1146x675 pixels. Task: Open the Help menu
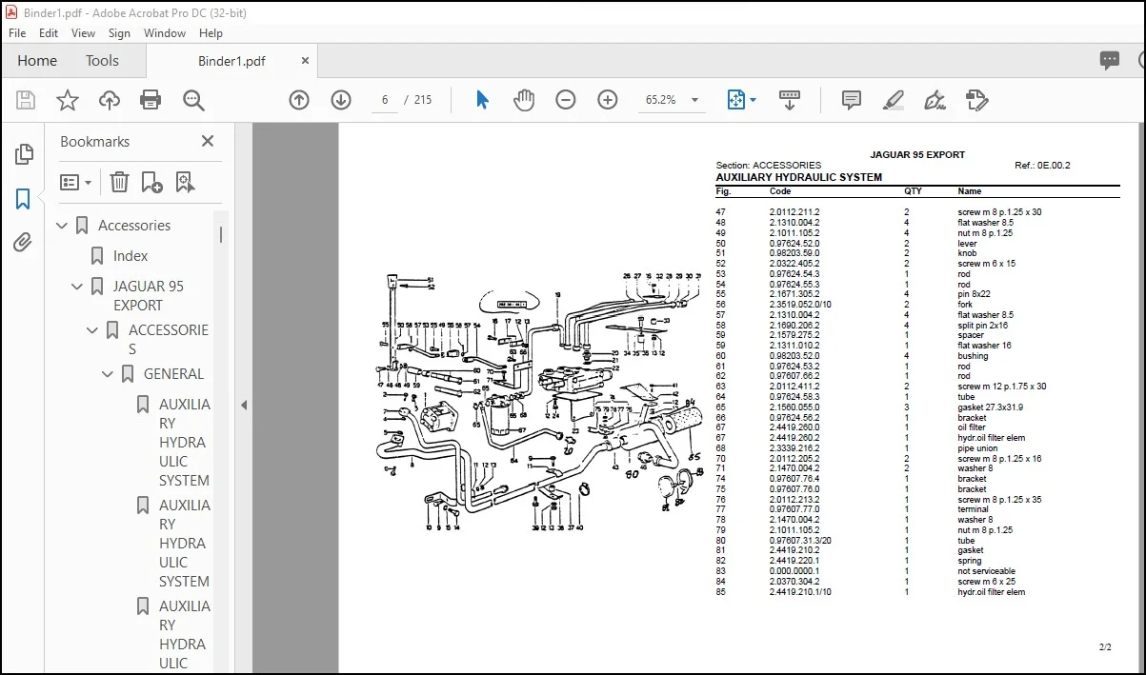[x=211, y=32]
